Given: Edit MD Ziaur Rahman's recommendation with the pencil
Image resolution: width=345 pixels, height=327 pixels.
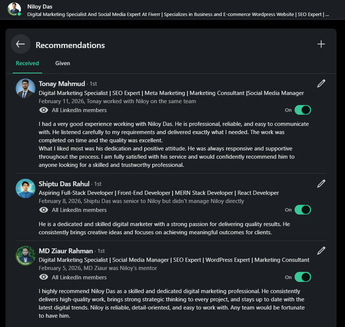Looking at the screenshot, I should (x=321, y=251).
